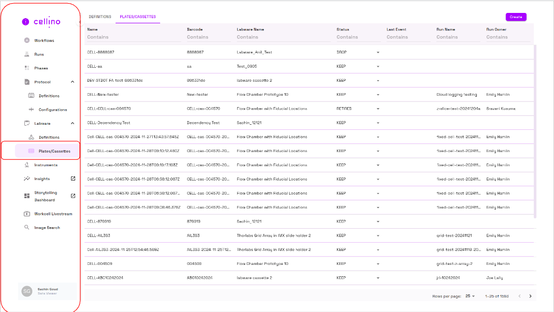
Task: Open Insights external link icon
Action: (73, 179)
